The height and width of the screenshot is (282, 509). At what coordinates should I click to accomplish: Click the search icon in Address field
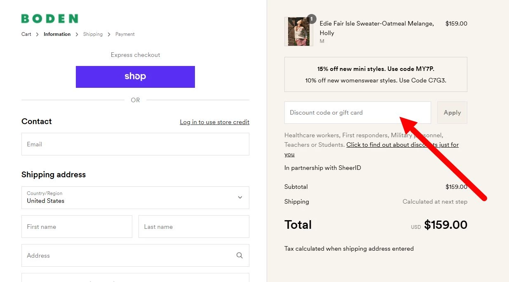tap(239, 256)
